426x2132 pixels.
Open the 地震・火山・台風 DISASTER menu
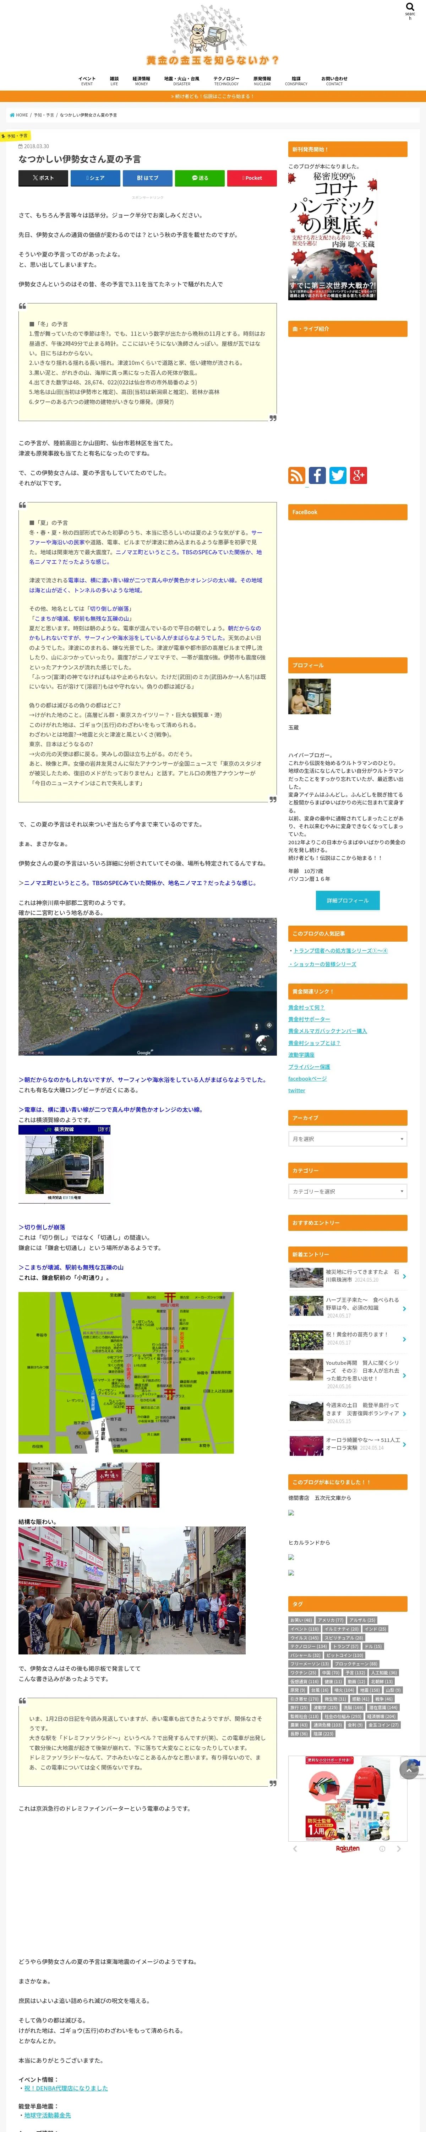click(182, 81)
